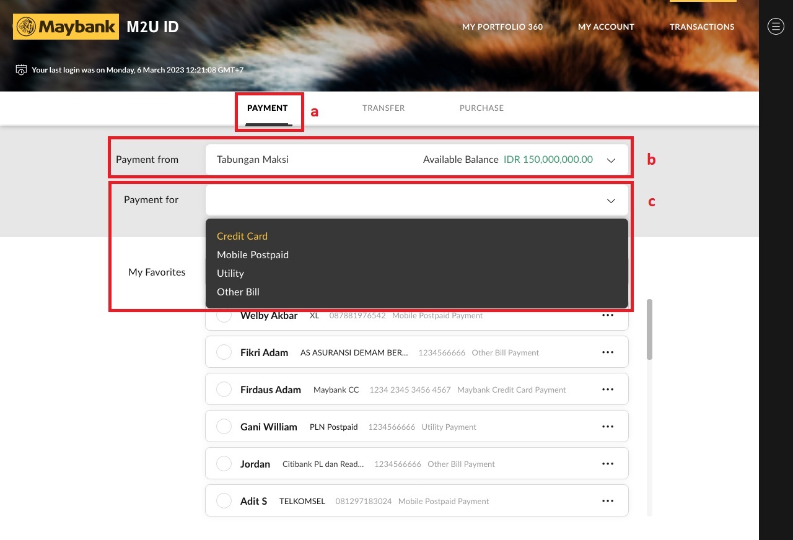Select the Fikri Adam favorite radio button
This screenshot has width=793, height=540.
click(x=224, y=352)
